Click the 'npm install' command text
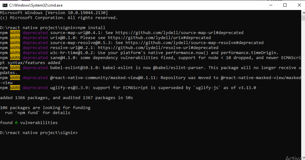The width and height of the screenshot is (305, 160). coord(91,28)
